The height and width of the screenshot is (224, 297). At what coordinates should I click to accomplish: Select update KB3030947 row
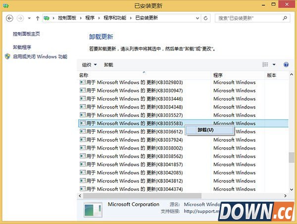point(183,91)
